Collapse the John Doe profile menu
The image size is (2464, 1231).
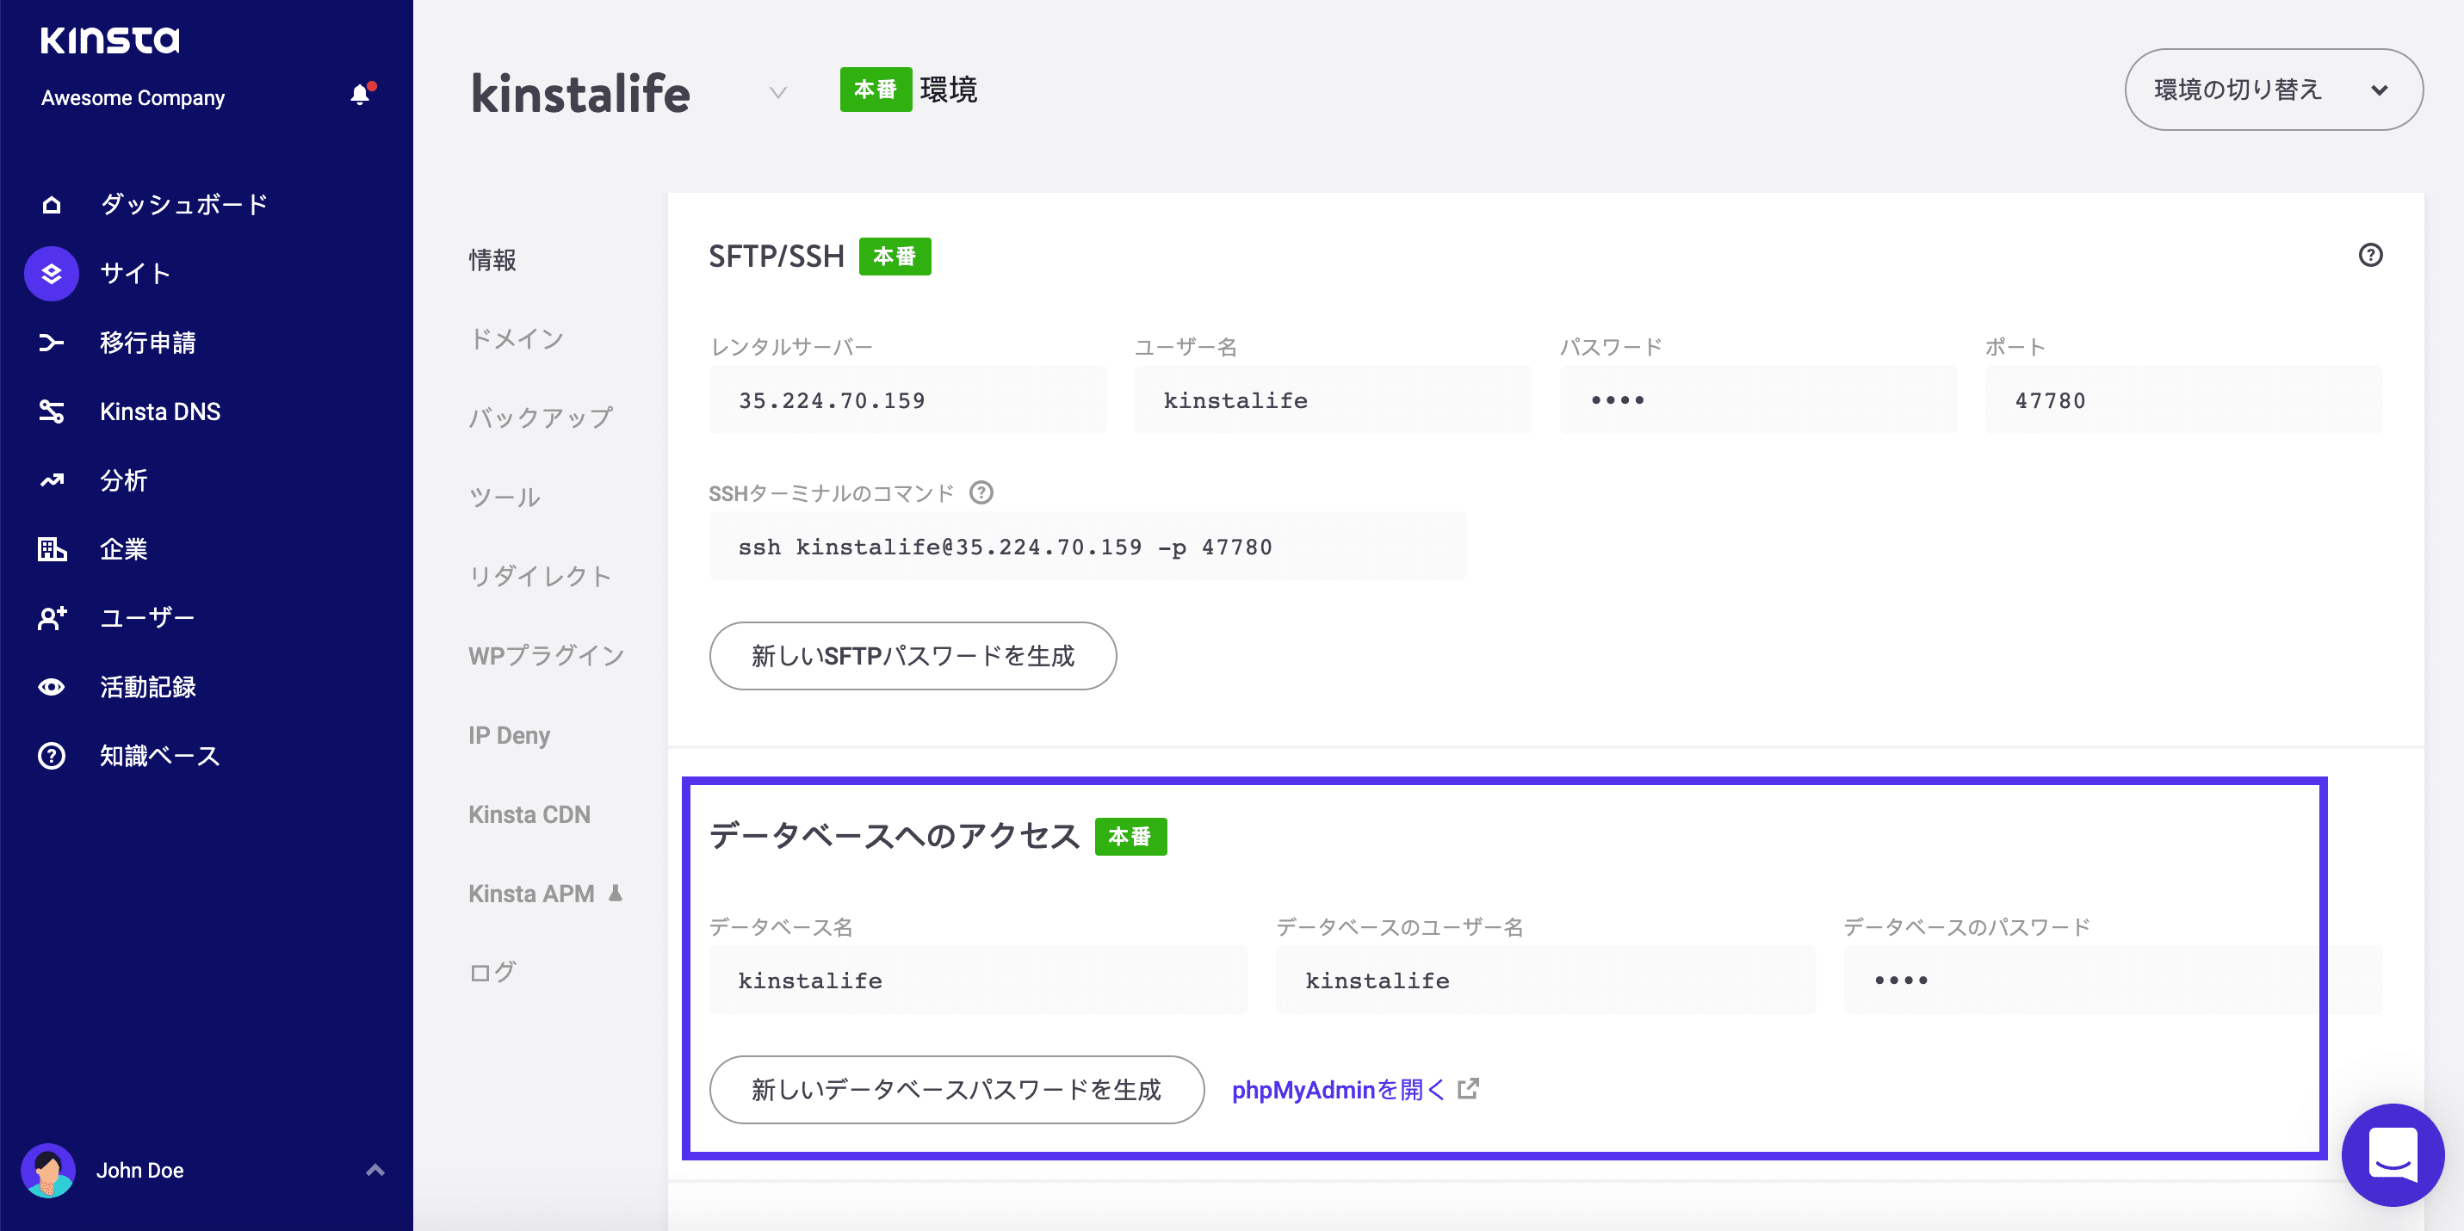[x=374, y=1170]
